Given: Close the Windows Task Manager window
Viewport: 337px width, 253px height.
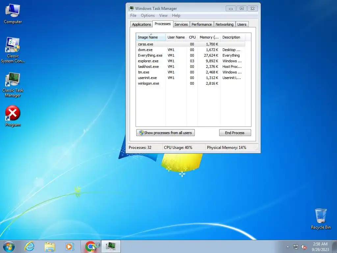Looking at the screenshot, I should 252,9.
